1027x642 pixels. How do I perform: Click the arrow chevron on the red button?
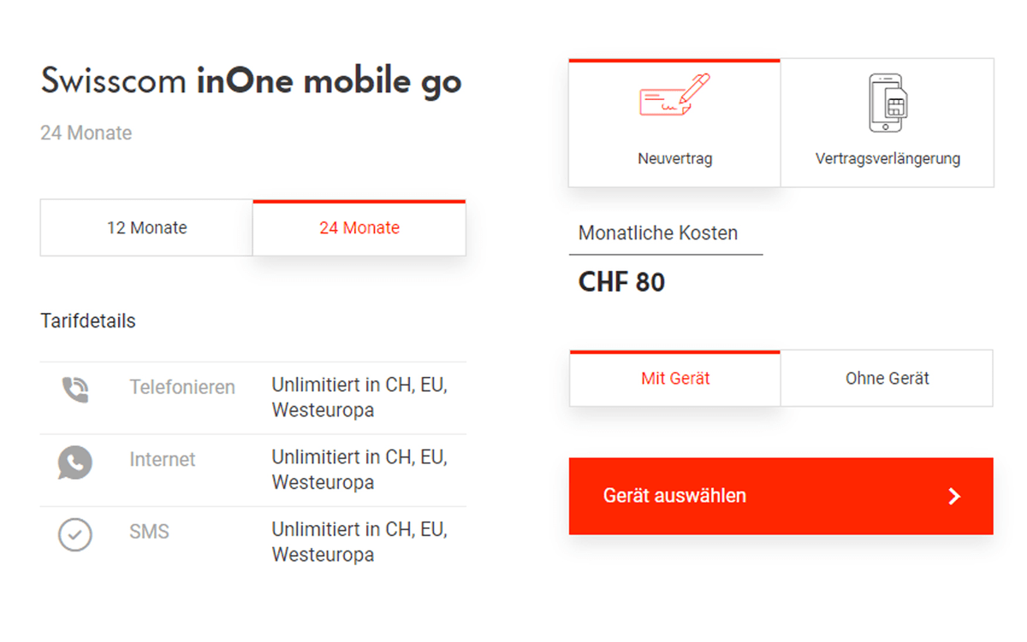coord(955,497)
